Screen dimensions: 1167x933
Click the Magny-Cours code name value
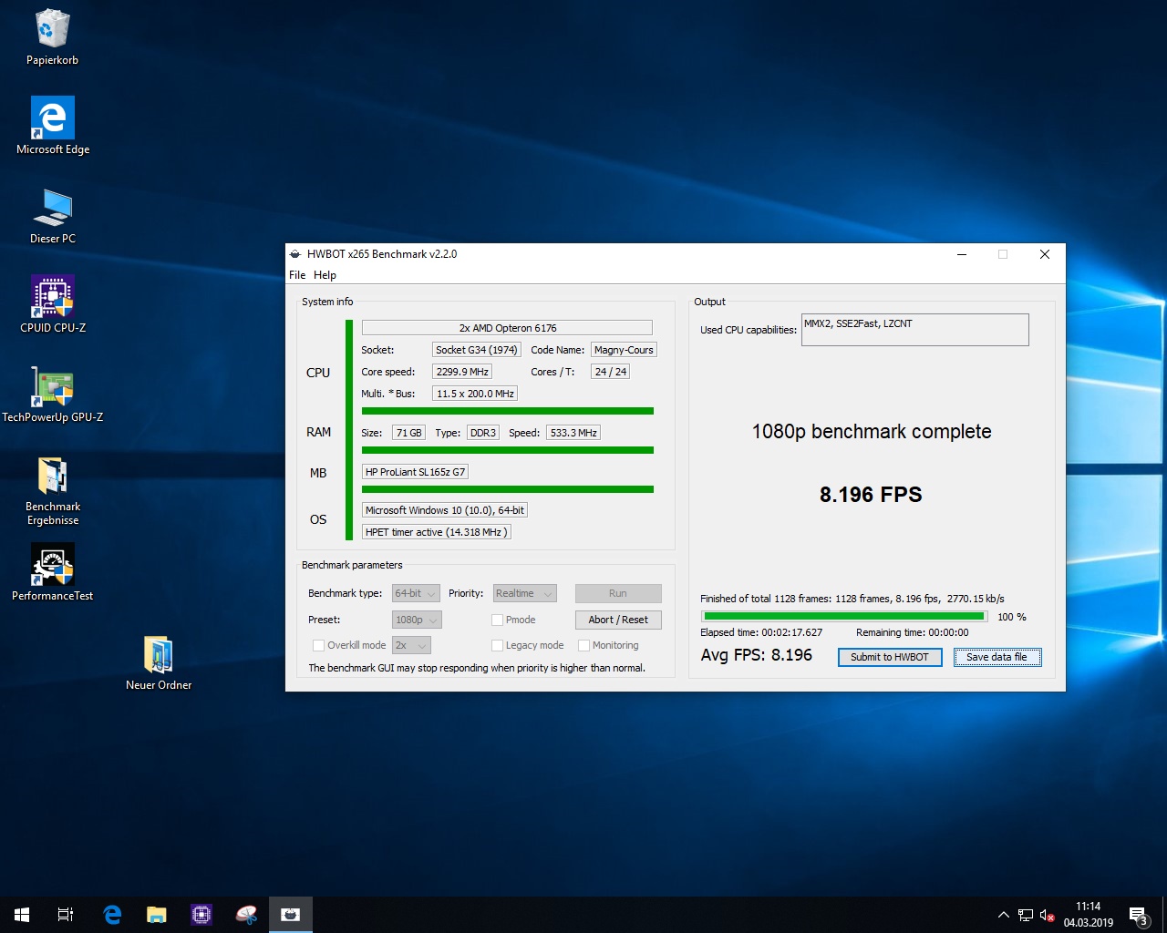click(624, 350)
